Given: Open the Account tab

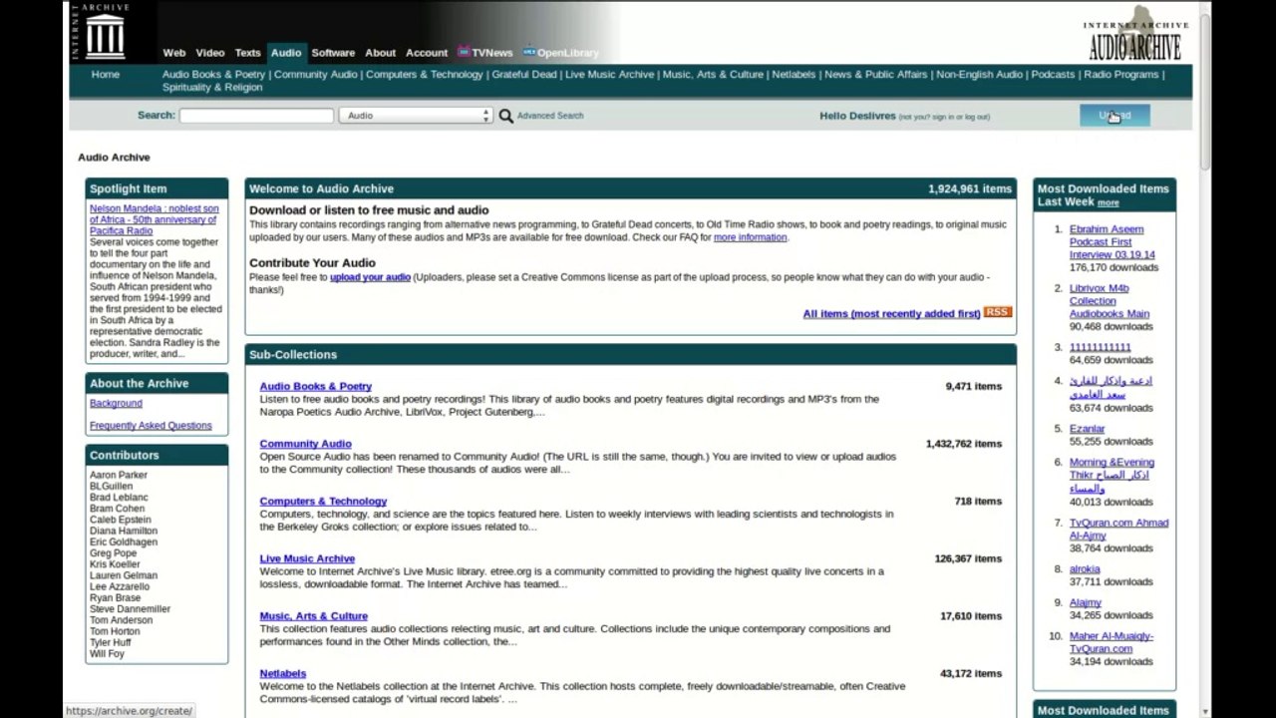Looking at the screenshot, I should (427, 53).
